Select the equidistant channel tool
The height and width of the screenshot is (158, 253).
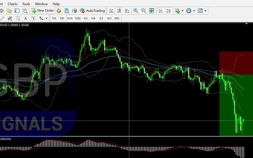click(10, 18)
